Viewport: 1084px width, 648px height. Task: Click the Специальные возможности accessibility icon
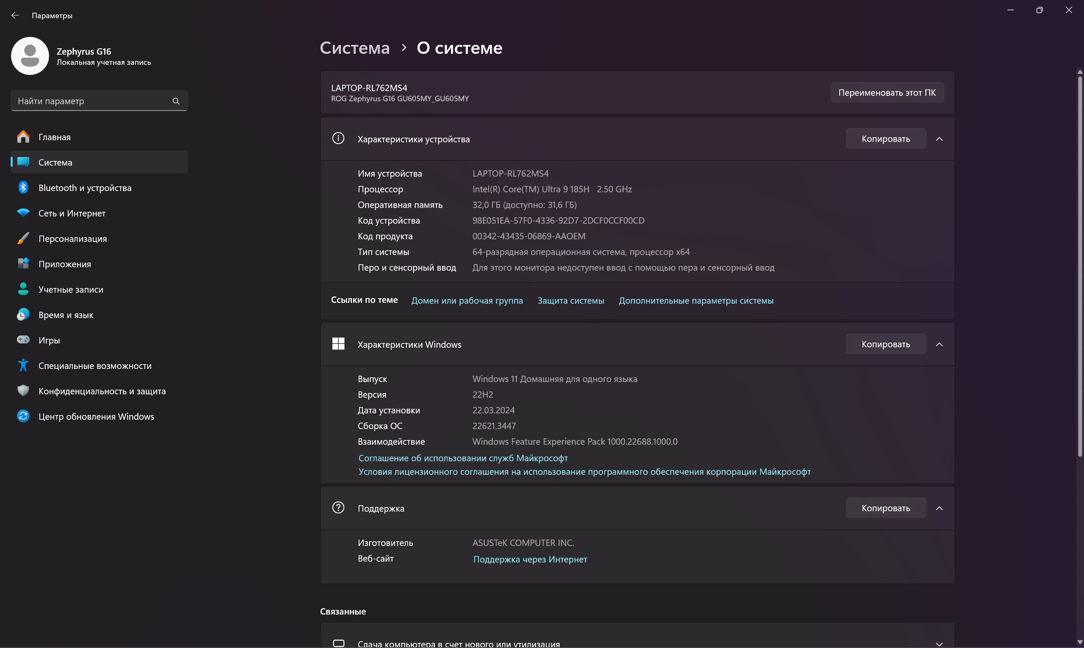tap(23, 366)
